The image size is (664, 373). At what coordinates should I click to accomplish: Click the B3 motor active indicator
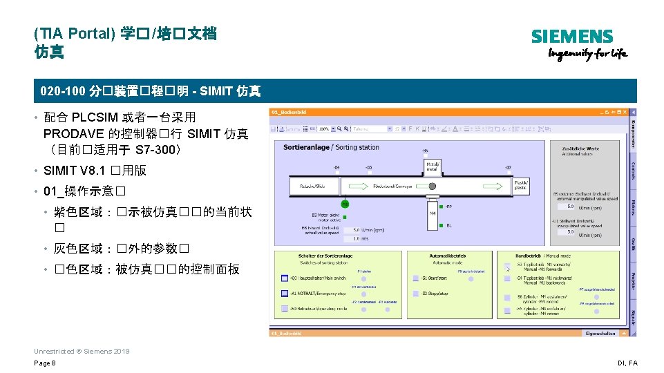[345, 217]
